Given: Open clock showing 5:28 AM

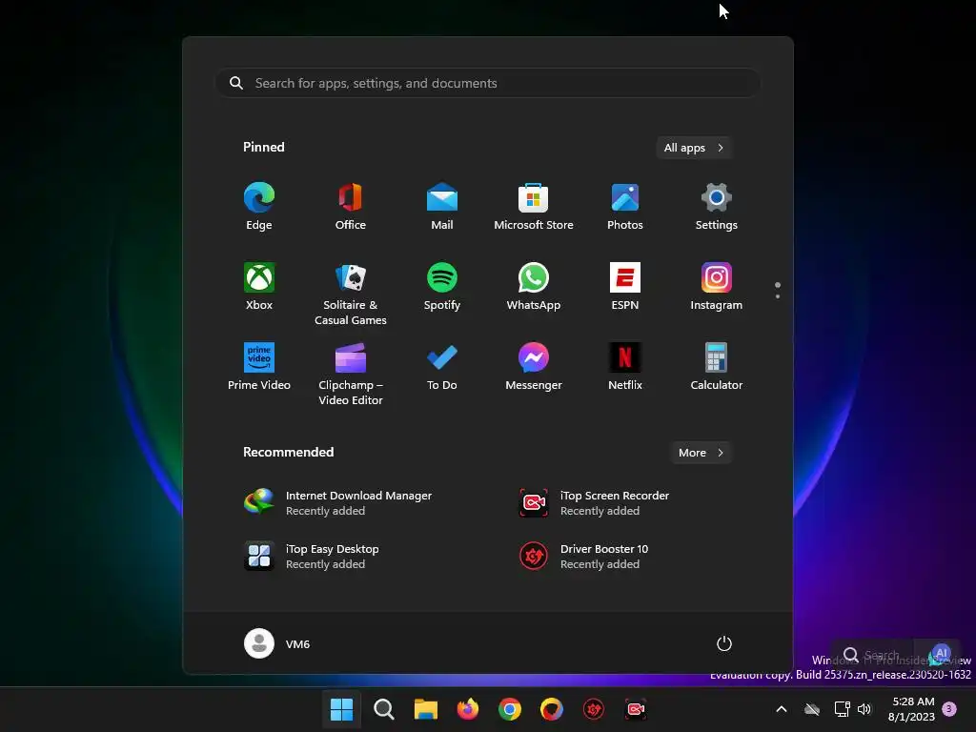Looking at the screenshot, I should click(x=911, y=709).
